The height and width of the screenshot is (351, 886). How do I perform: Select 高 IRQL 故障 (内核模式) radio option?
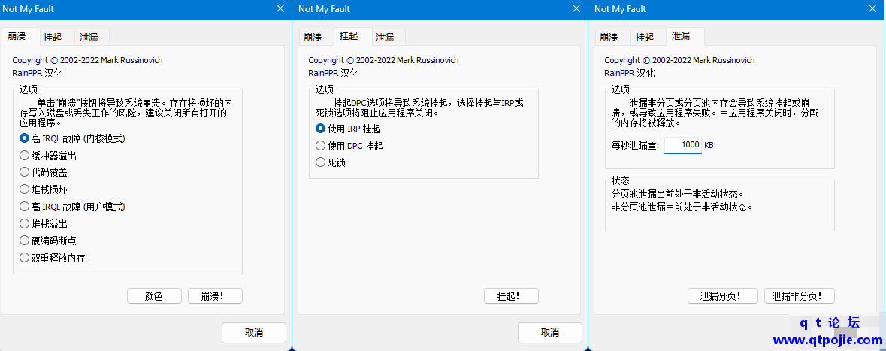(72, 138)
